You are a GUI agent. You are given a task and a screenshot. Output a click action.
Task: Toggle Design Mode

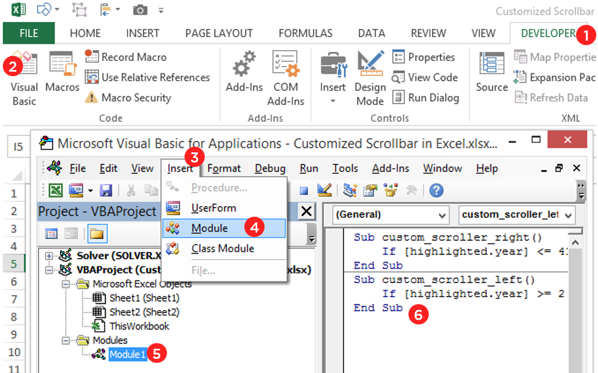pos(370,78)
